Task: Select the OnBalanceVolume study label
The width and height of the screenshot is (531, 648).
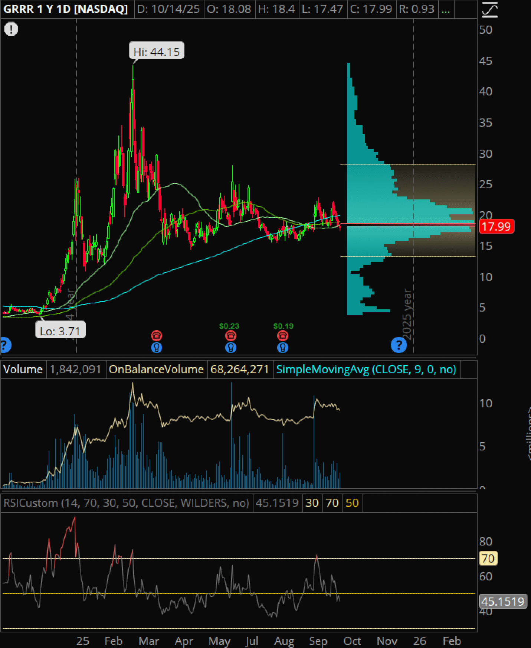Action: pyautogui.click(x=156, y=369)
